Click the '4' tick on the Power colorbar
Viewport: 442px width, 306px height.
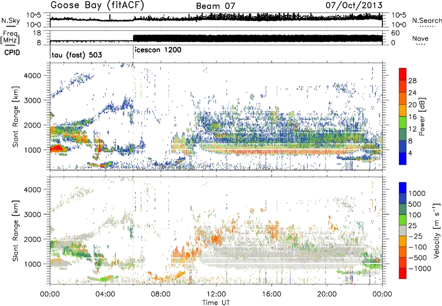410,154
